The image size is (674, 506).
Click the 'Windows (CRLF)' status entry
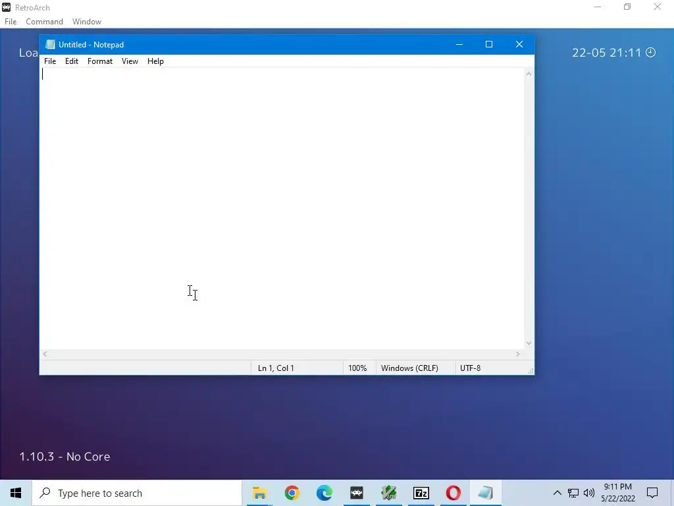point(409,368)
